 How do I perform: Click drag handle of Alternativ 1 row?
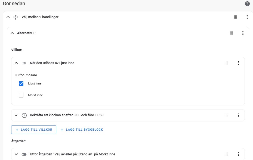click(231, 33)
